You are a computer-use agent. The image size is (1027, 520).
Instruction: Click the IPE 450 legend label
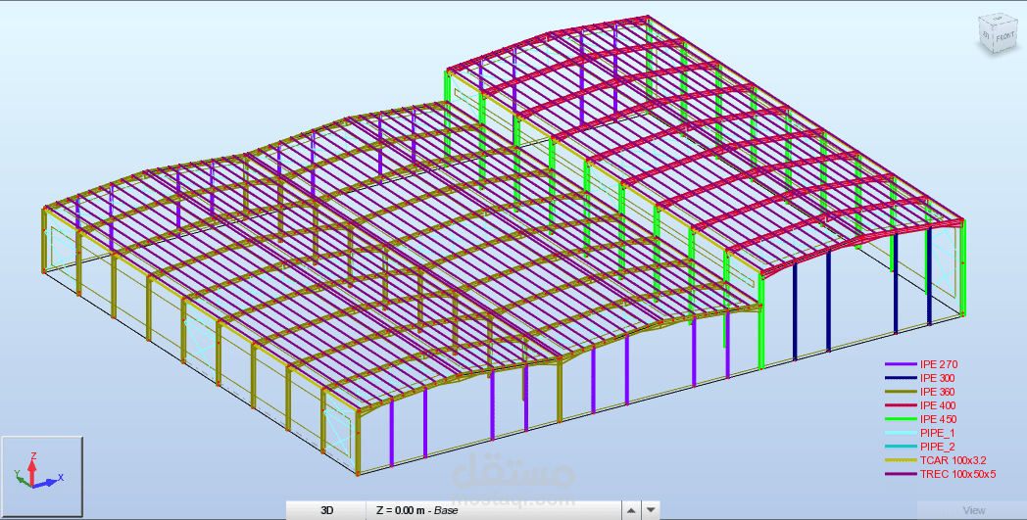click(938, 419)
